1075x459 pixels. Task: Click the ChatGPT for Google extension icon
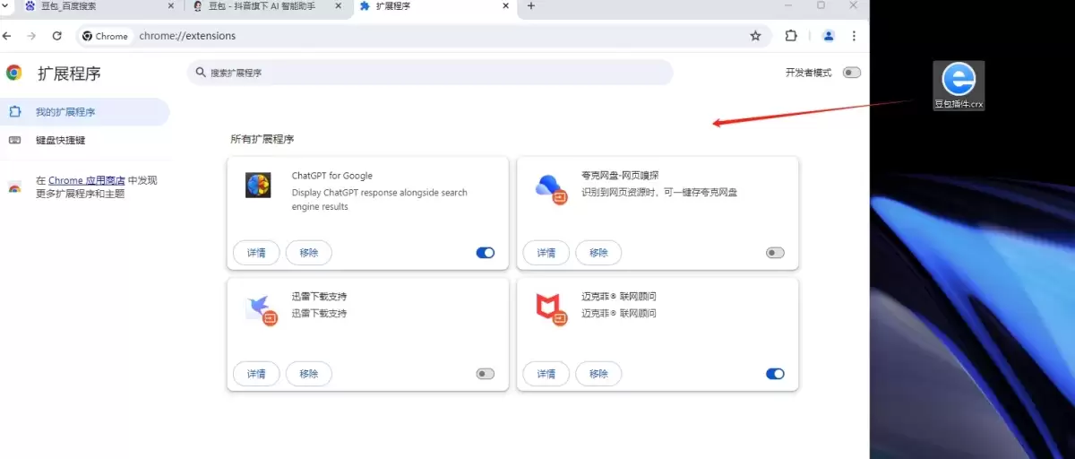coord(258,185)
